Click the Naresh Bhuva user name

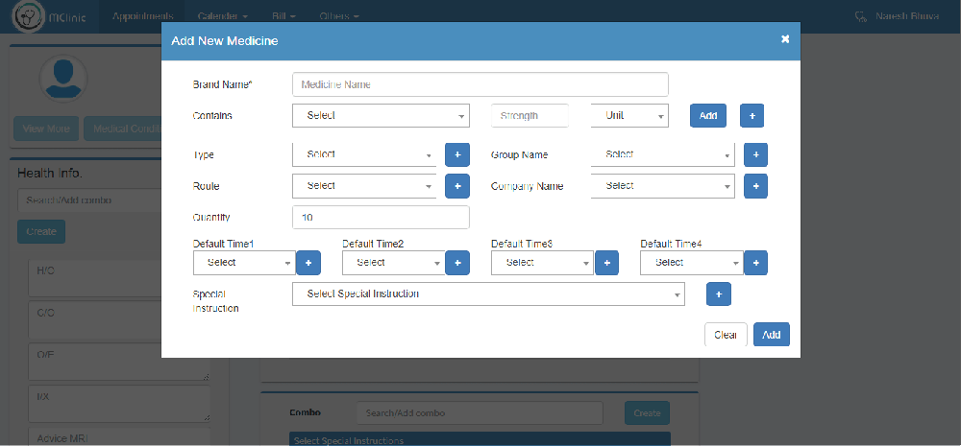pyautogui.click(x=907, y=16)
